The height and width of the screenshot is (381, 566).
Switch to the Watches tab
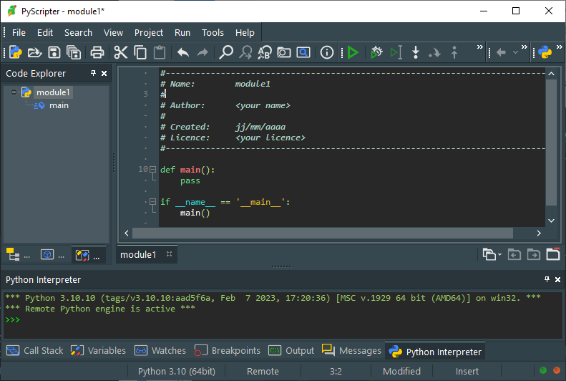(160, 351)
